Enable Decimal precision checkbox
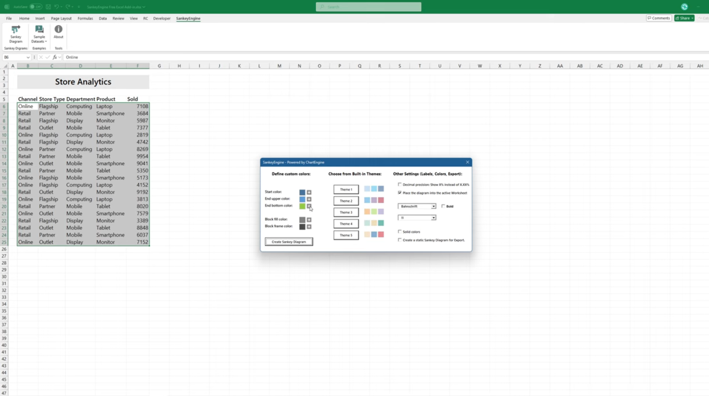 (400, 184)
